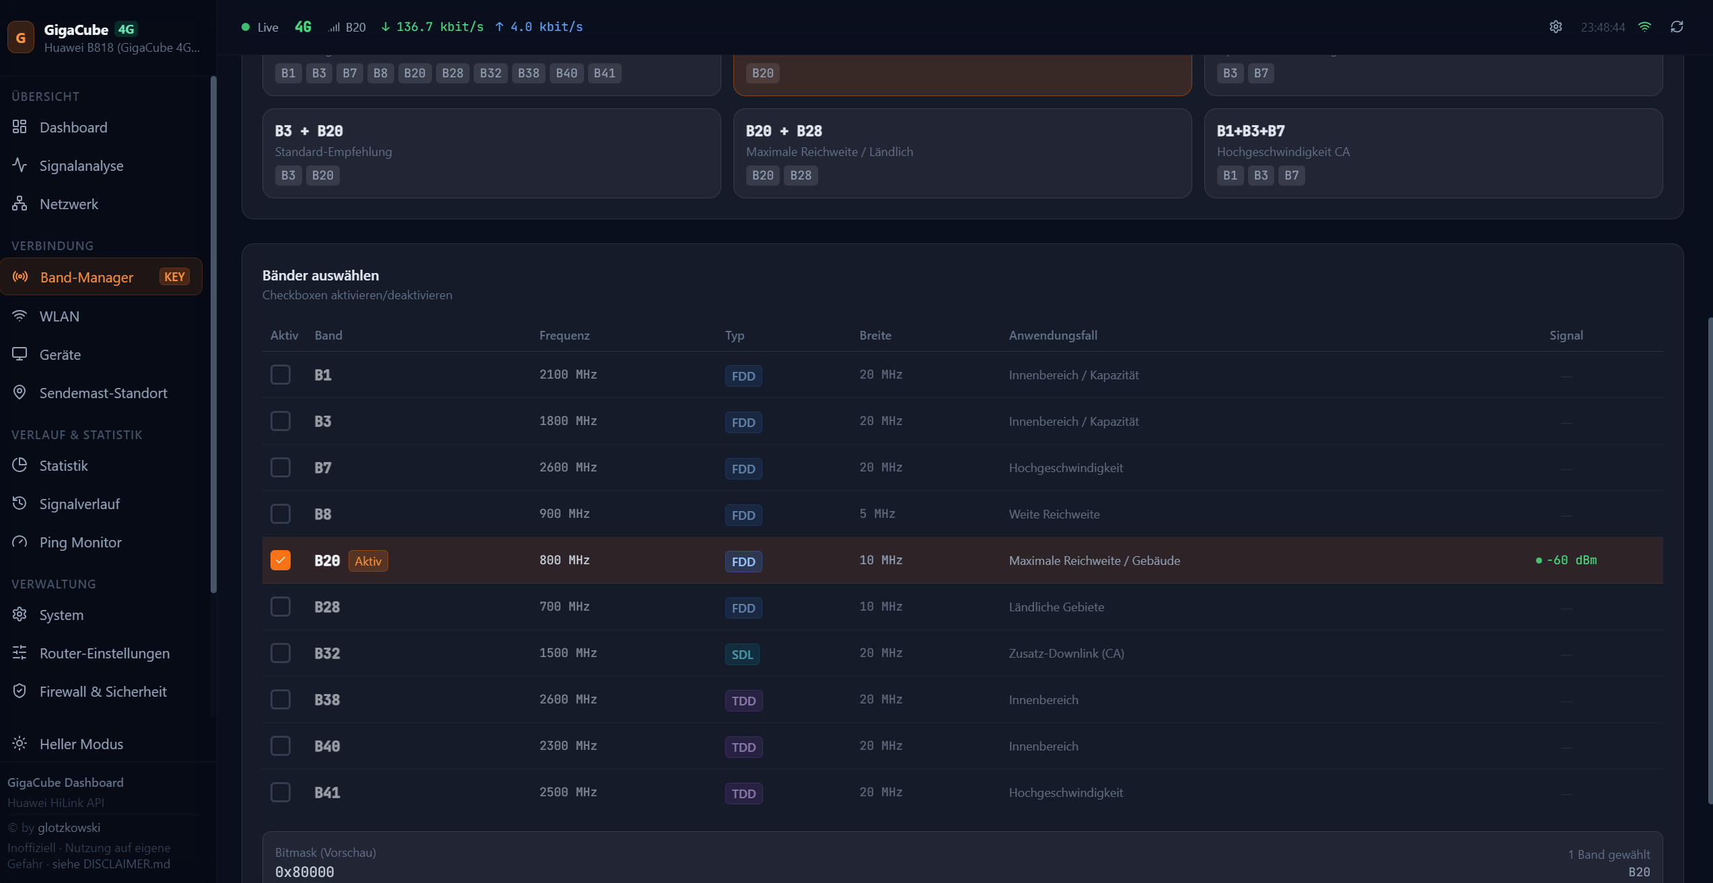Viewport: 1713px width, 883px height.
Task: Click the page vertical scrollbar
Action: click(1710, 561)
